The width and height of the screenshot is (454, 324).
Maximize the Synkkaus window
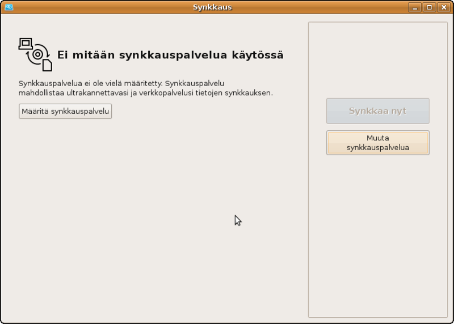[430, 7]
